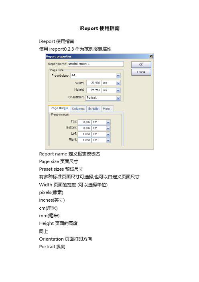Switch to the Scriptlet tab
Screen dimensions: 199x282
point(93,108)
